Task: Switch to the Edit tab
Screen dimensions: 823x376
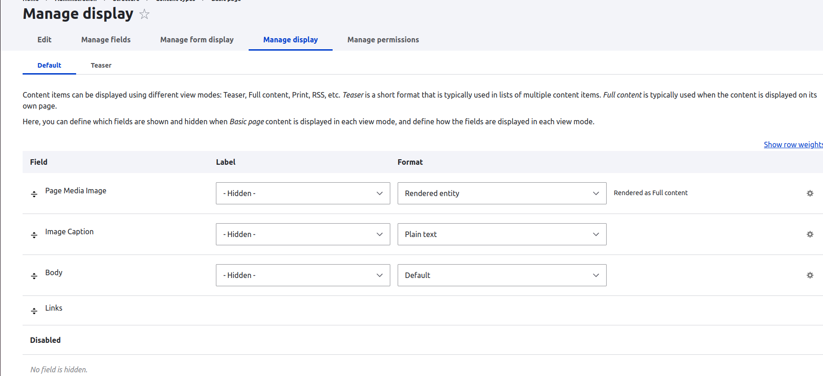Action: [44, 40]
